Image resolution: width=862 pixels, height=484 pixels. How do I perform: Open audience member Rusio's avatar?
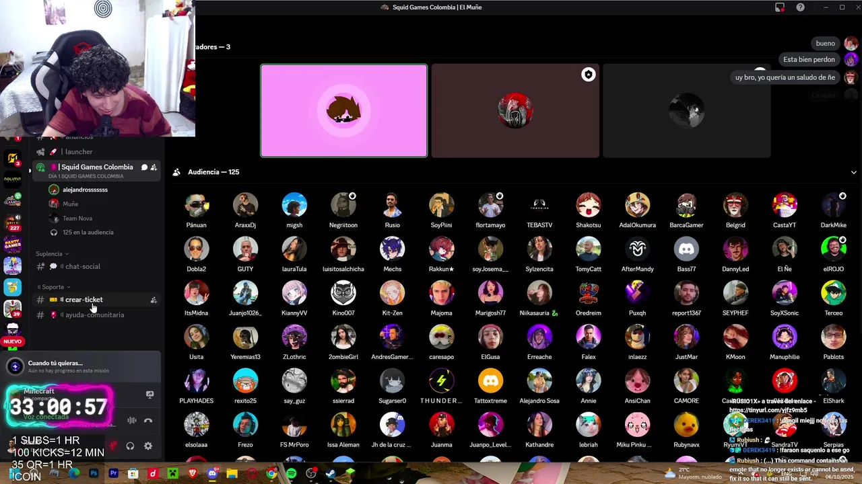(x=392, y=205)
